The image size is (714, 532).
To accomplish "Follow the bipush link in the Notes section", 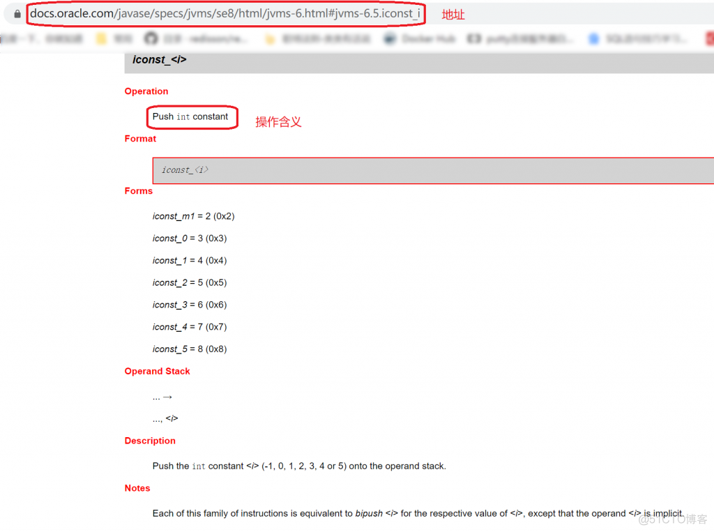I will [369, 513].
